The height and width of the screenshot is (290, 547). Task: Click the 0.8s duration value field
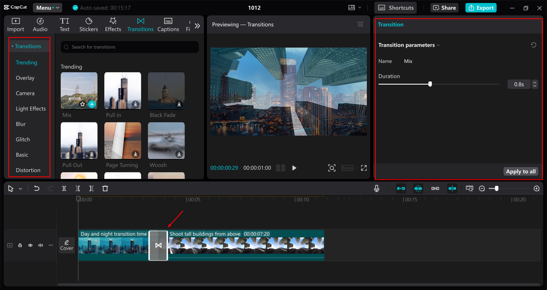coord(519,85)
